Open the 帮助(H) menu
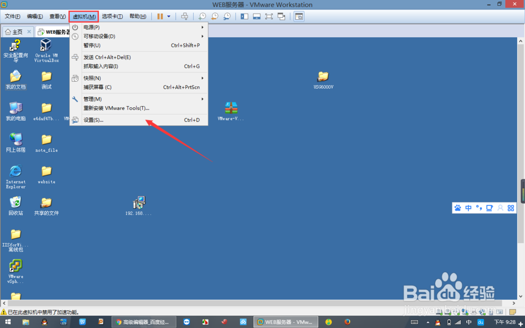Screen dimensions: 525x328 click(138, 16)
